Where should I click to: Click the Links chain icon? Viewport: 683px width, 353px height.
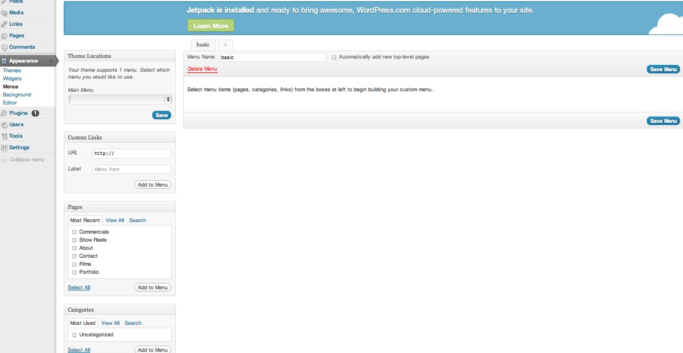5,24
